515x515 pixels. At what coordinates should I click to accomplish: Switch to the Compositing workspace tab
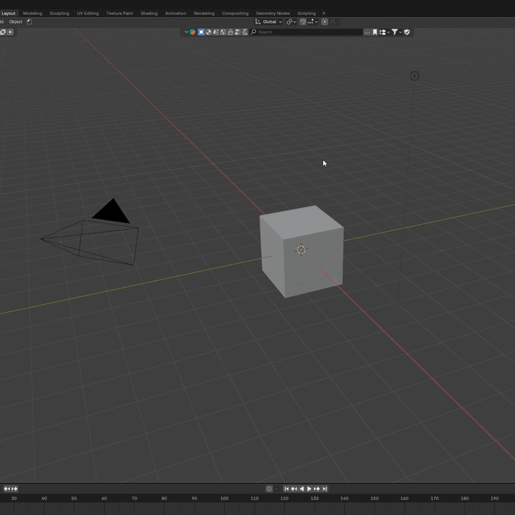pyautogui.click(x=235, y=13)
